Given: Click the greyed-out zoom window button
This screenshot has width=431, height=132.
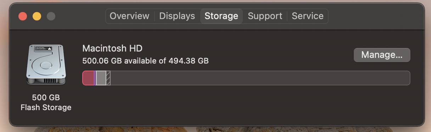Looking at the screenshot, I should pos(51,16).
